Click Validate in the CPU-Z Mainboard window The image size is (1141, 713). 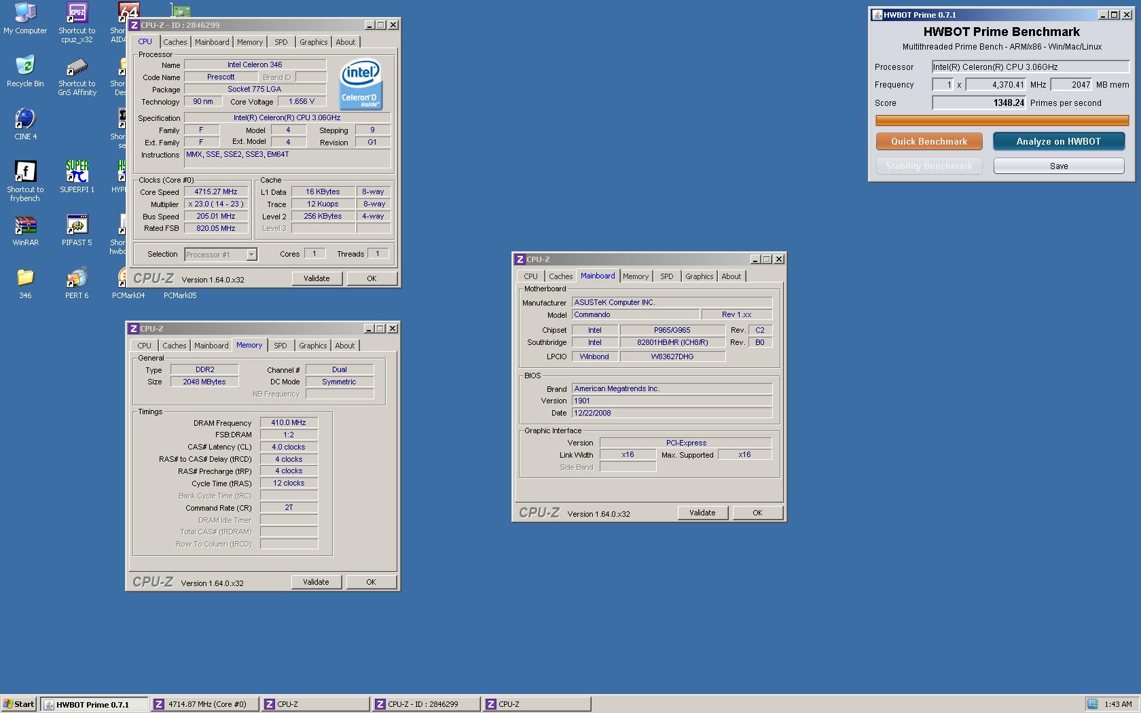pos(702,513)
